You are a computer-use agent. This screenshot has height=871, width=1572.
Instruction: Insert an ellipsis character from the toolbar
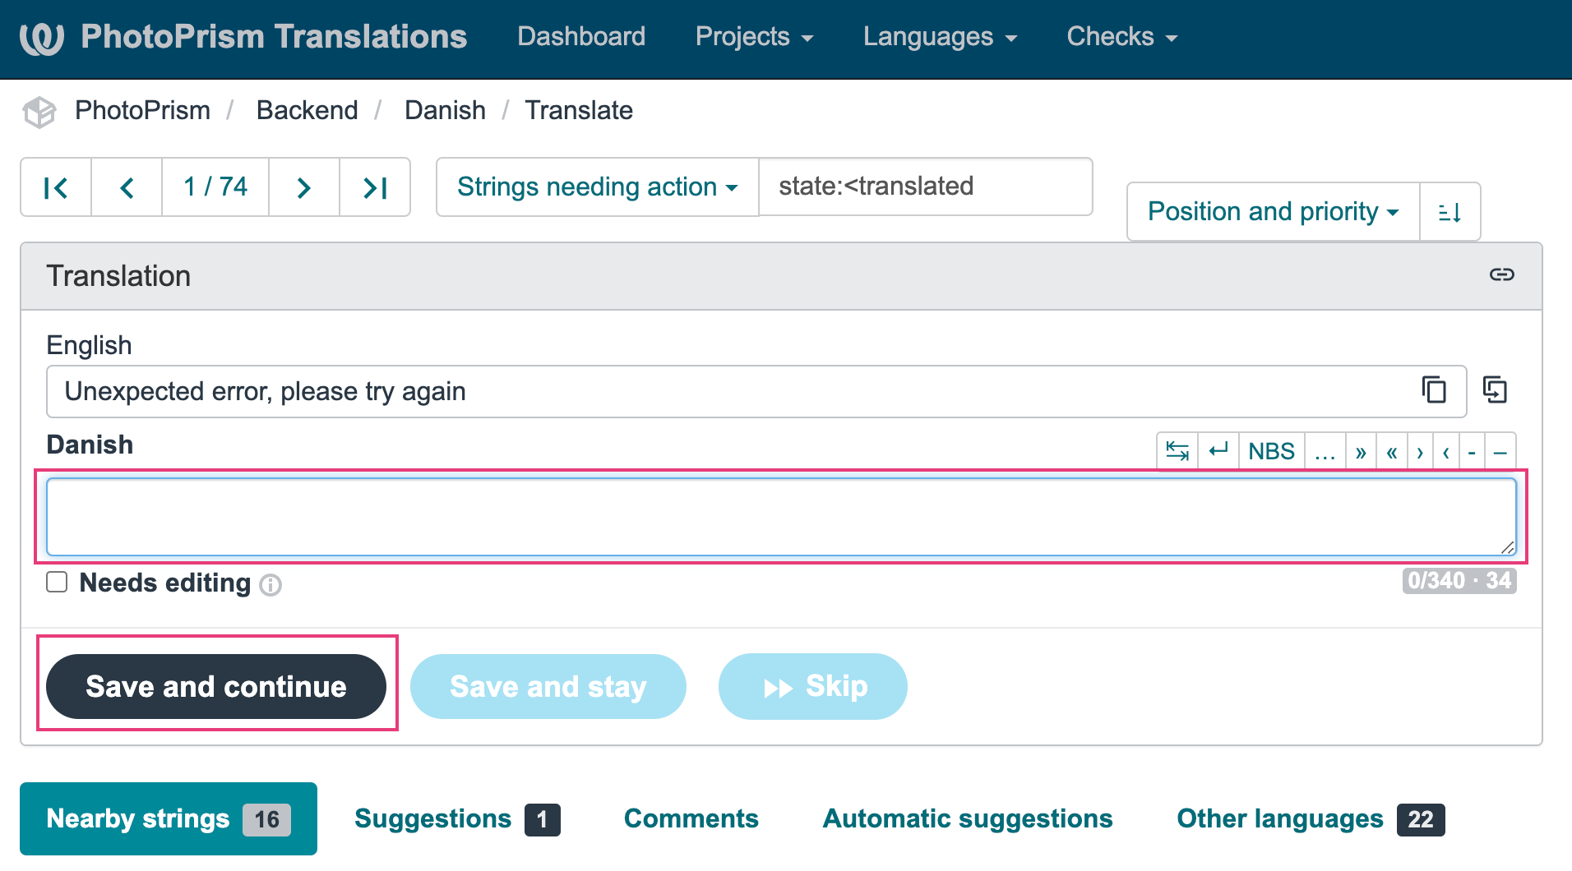click(x=1325, y=450)
